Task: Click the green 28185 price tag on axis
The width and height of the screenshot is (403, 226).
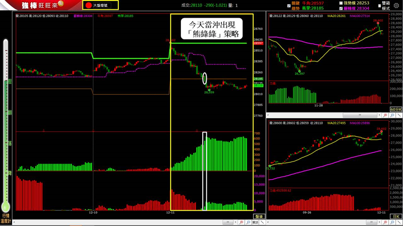Action: [258, 79]
